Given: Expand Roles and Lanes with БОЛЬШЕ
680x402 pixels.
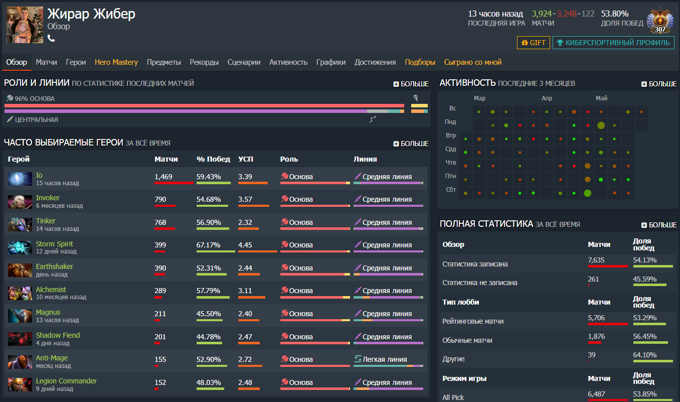Looking at the screenshot, I should tap(411, 84).
